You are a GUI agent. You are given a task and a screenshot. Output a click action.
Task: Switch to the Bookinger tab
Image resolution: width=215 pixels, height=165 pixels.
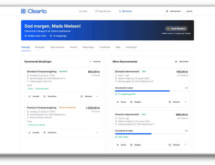pyautogui.click(x=40, y=47)
